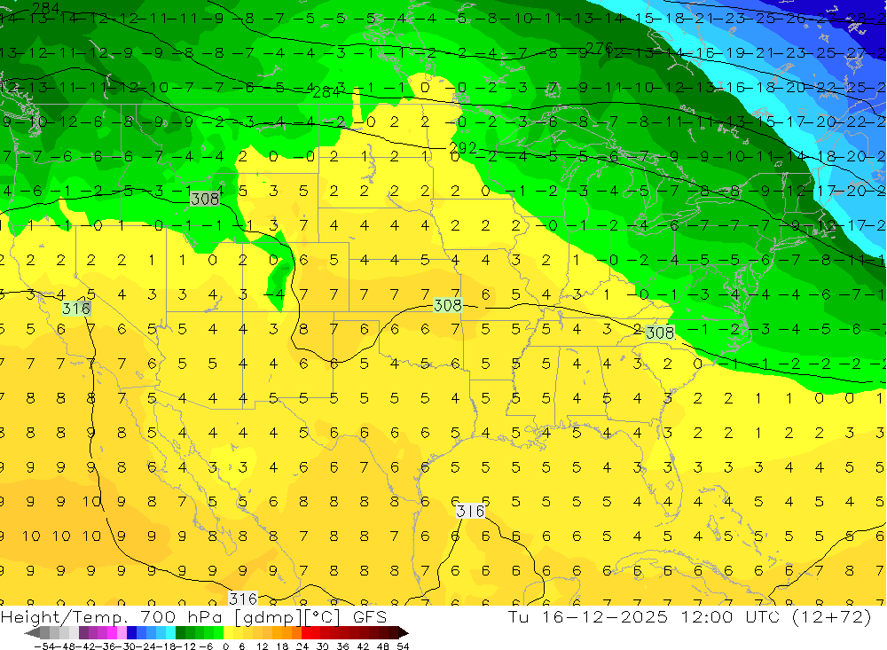The width and height of the screenshot is (887, 650).
Task: Click the bright red legend swatch above 24
Action: point(306,633)
